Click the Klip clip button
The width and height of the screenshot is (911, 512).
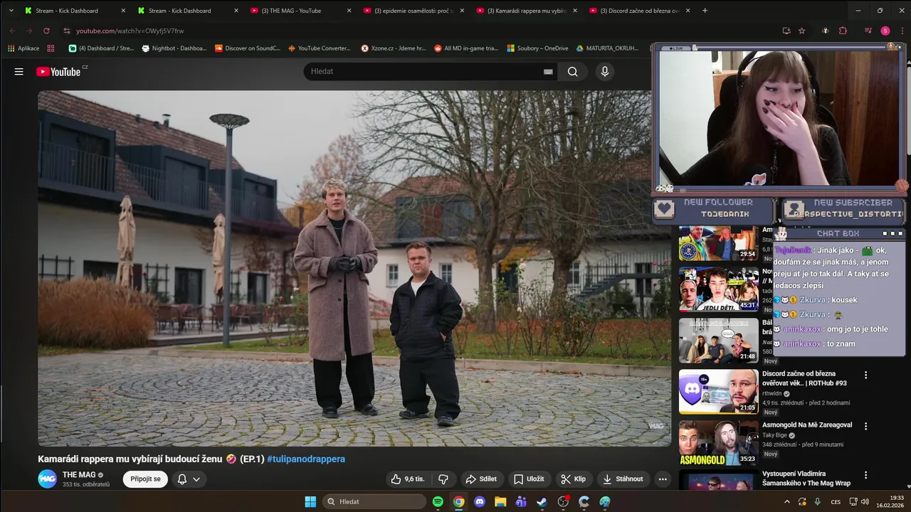tap(573, 479)
